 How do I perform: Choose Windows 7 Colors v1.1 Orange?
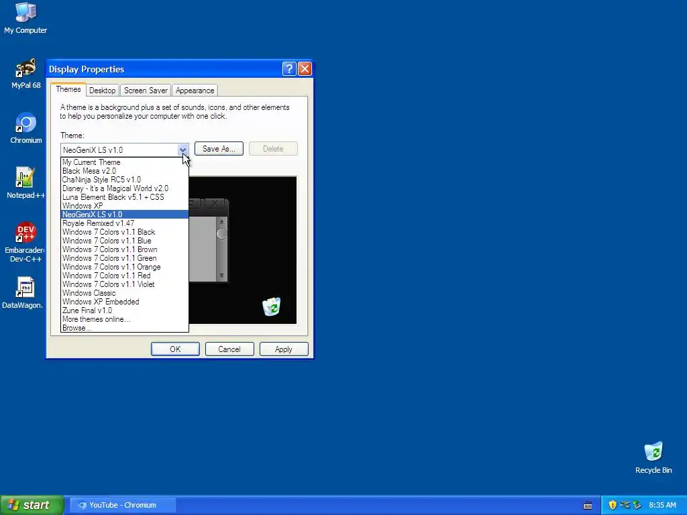click(124, 267)
